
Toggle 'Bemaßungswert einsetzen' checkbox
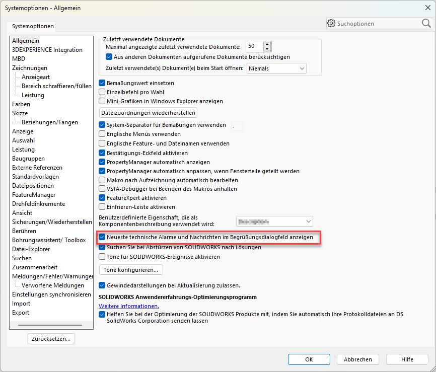click(x=102, y=83)
